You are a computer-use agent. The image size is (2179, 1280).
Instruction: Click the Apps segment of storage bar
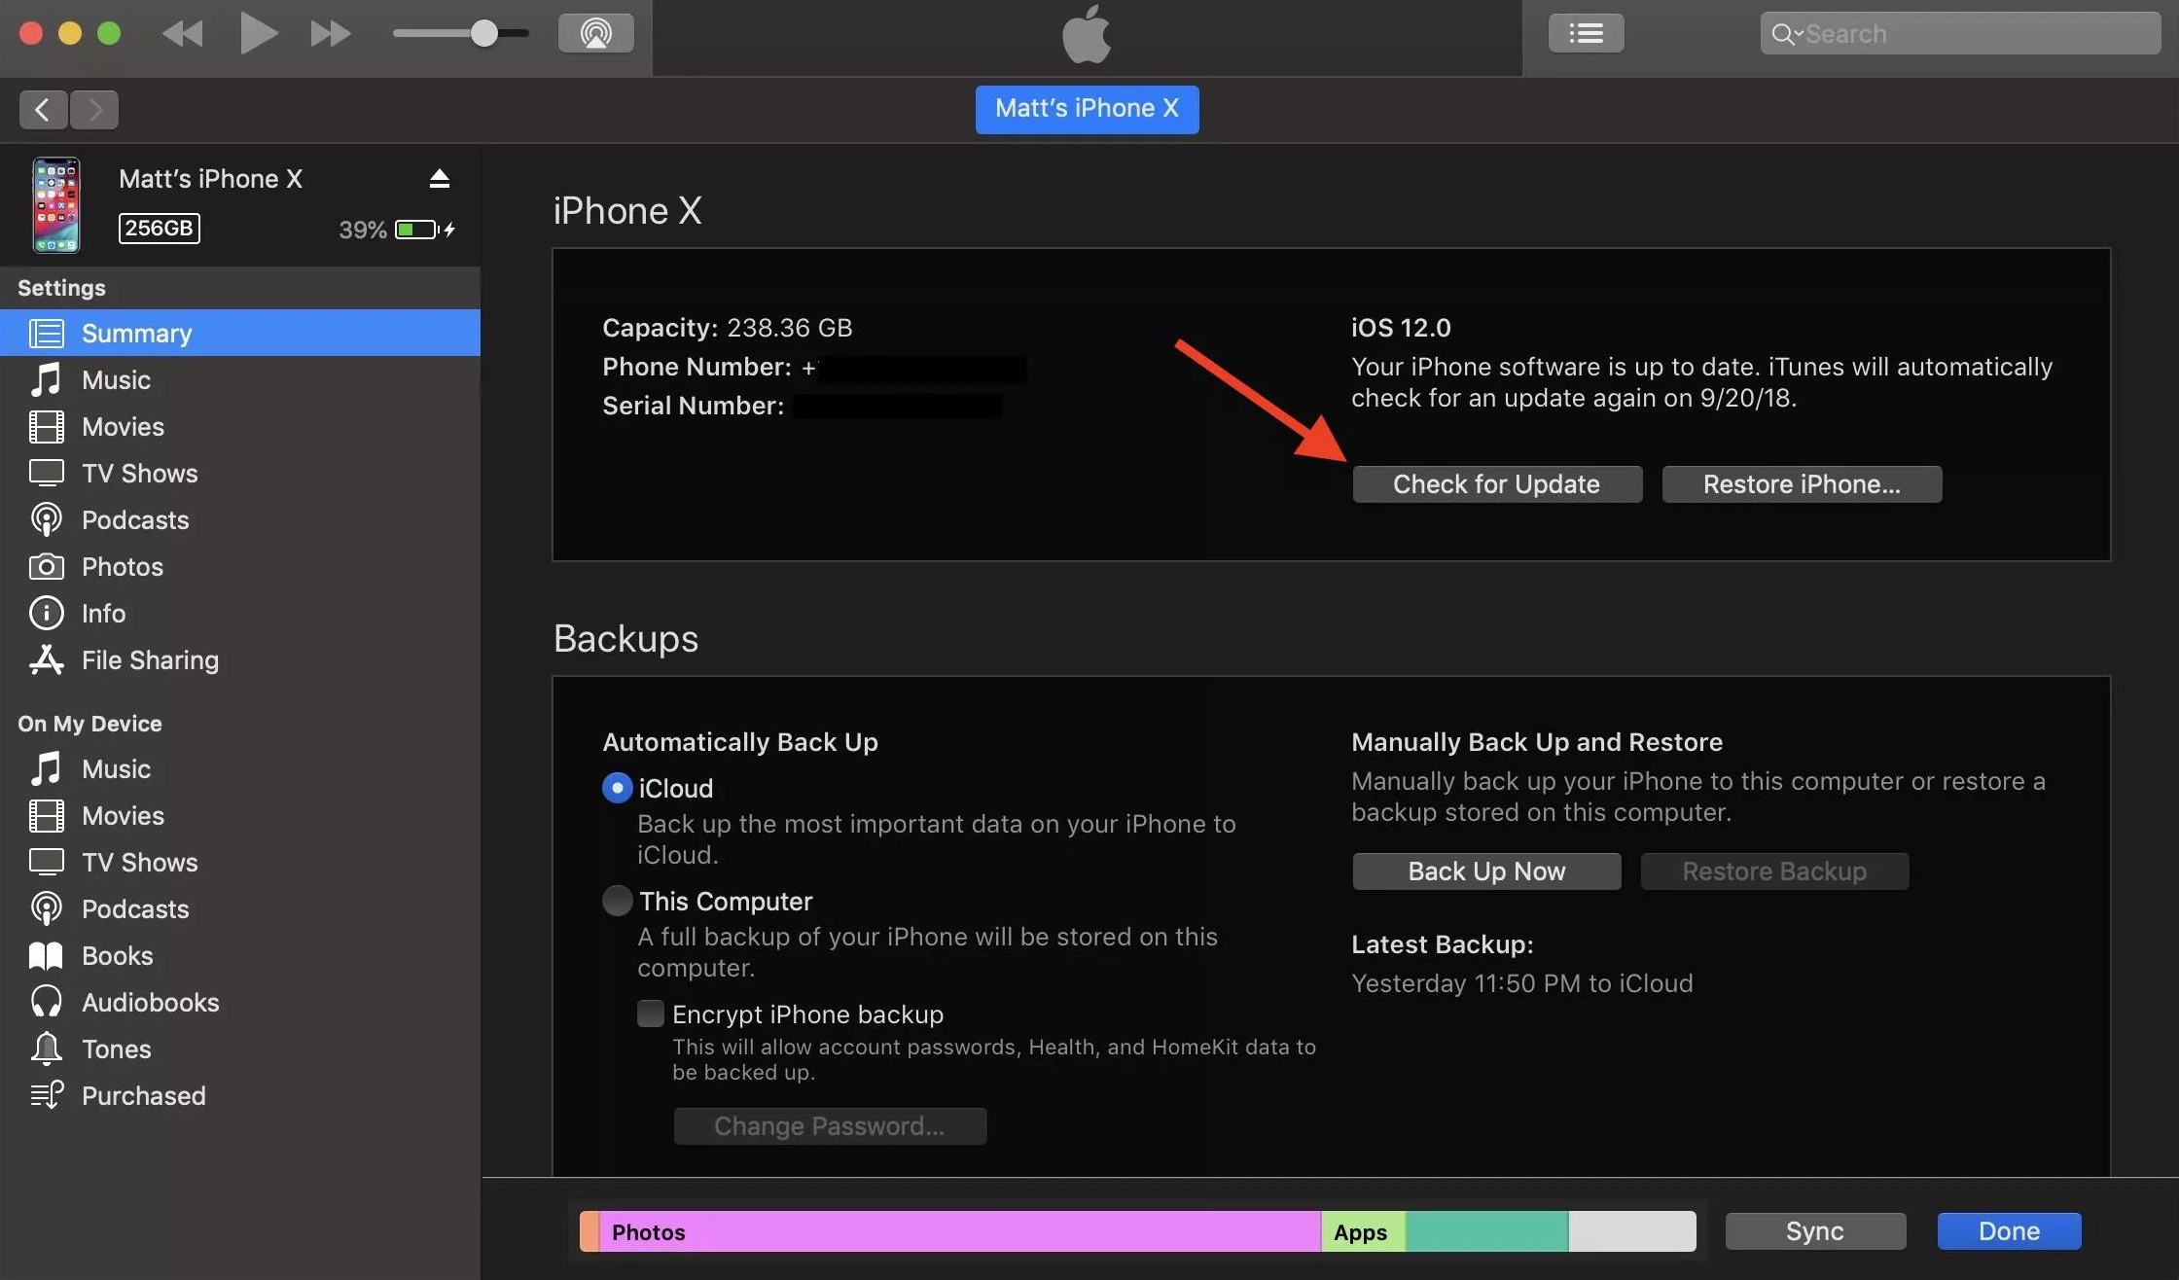pos(1363,1231)
